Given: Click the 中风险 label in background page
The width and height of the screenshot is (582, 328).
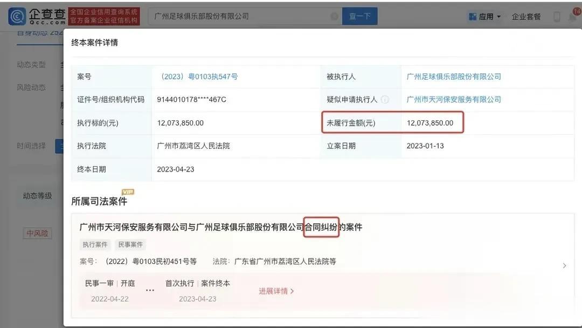Looking at the screenshot, I should pos(37,233).
